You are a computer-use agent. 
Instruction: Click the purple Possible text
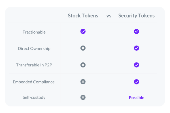coord(137,98)
